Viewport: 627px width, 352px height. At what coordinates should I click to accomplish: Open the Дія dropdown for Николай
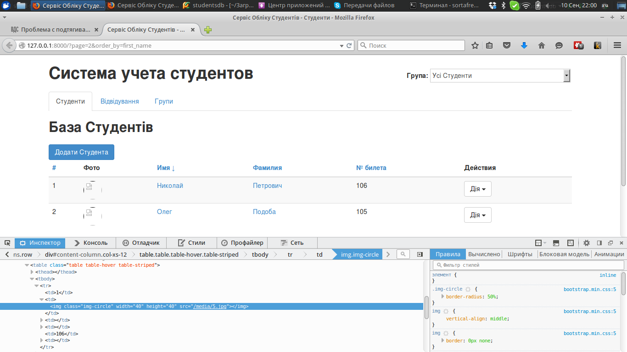(x=478, y=189)
